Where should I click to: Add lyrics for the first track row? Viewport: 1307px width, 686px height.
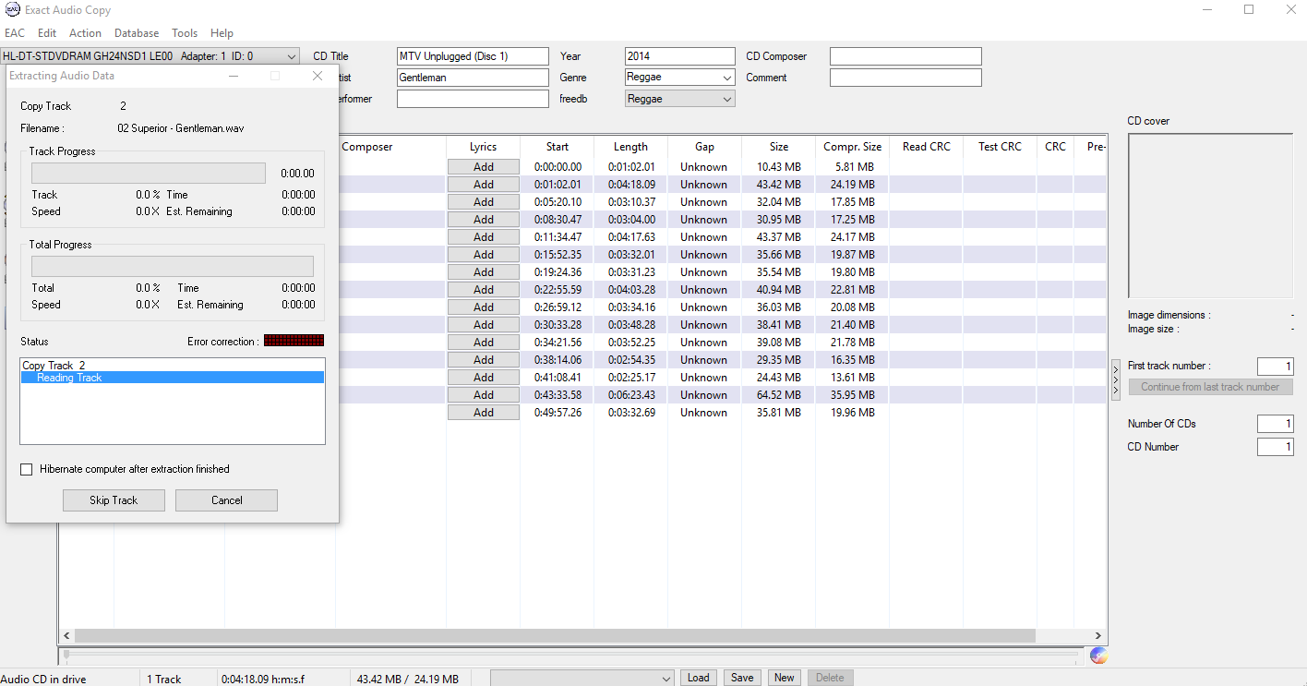pos(484,167)
